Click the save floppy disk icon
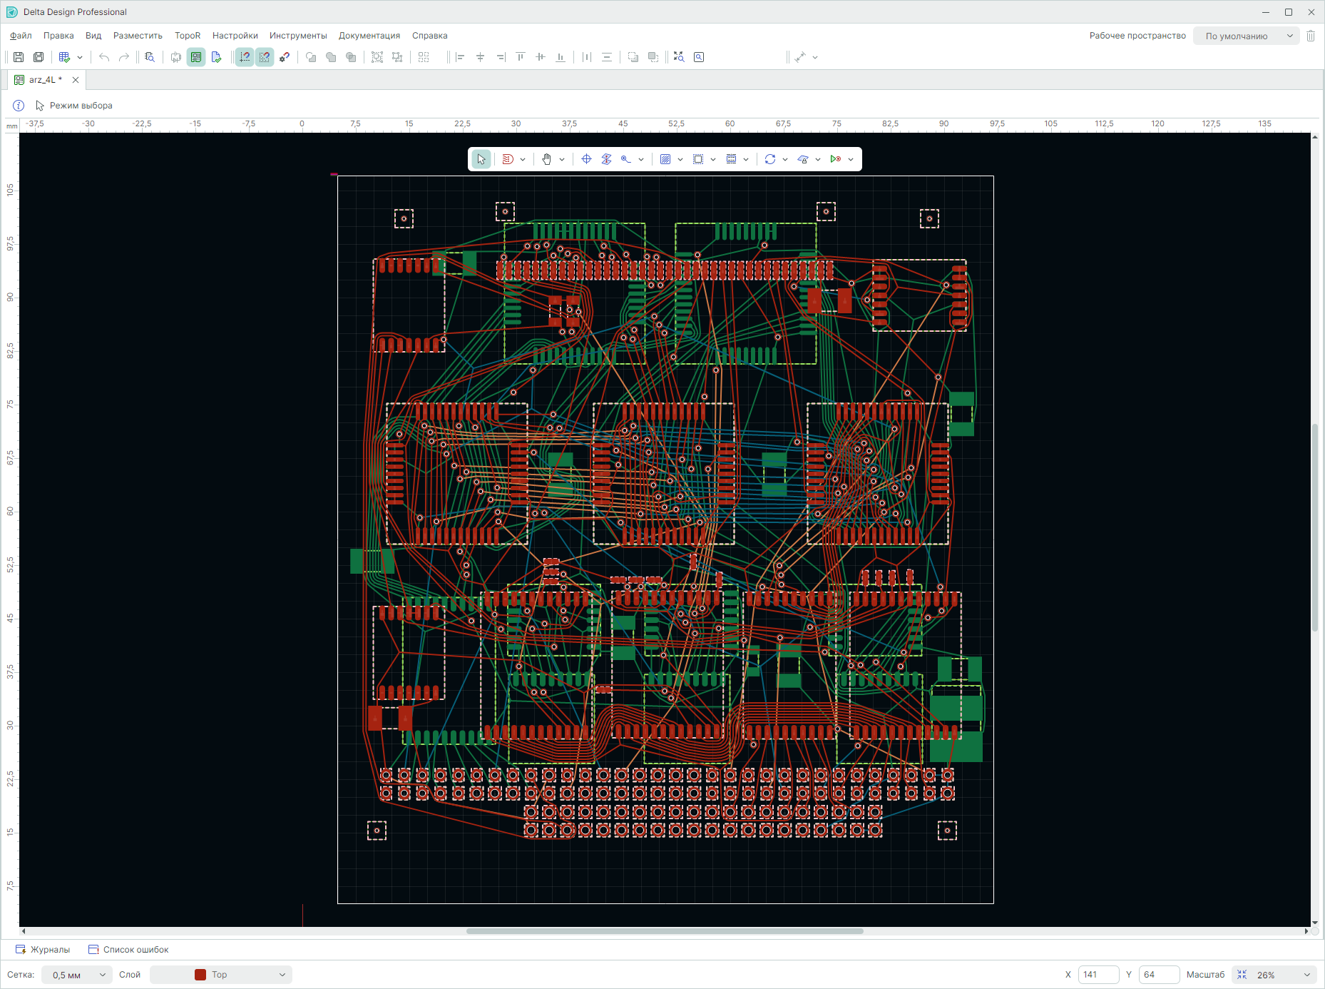This screenshot has width=1325, height=989. point(19,57)
